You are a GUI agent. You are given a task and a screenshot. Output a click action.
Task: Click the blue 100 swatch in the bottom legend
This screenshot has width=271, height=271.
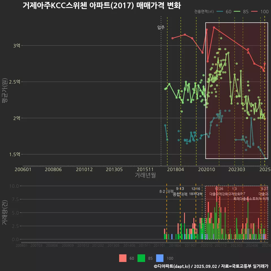pos(160,258)
